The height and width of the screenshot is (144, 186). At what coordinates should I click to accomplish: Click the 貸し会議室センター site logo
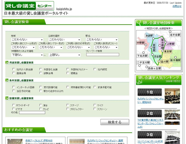point(29,6)
